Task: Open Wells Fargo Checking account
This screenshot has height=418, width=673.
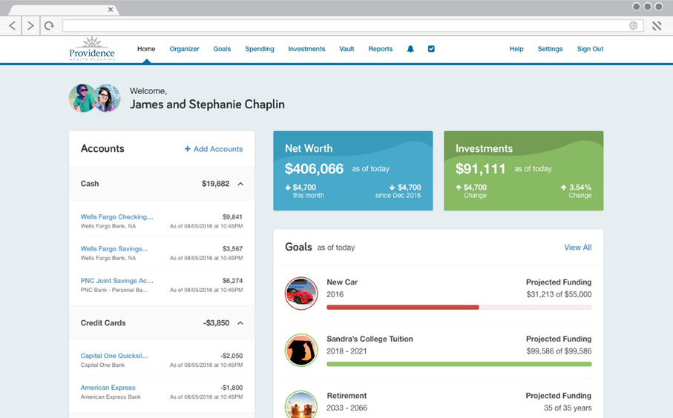Action: (x=116, y=217)
